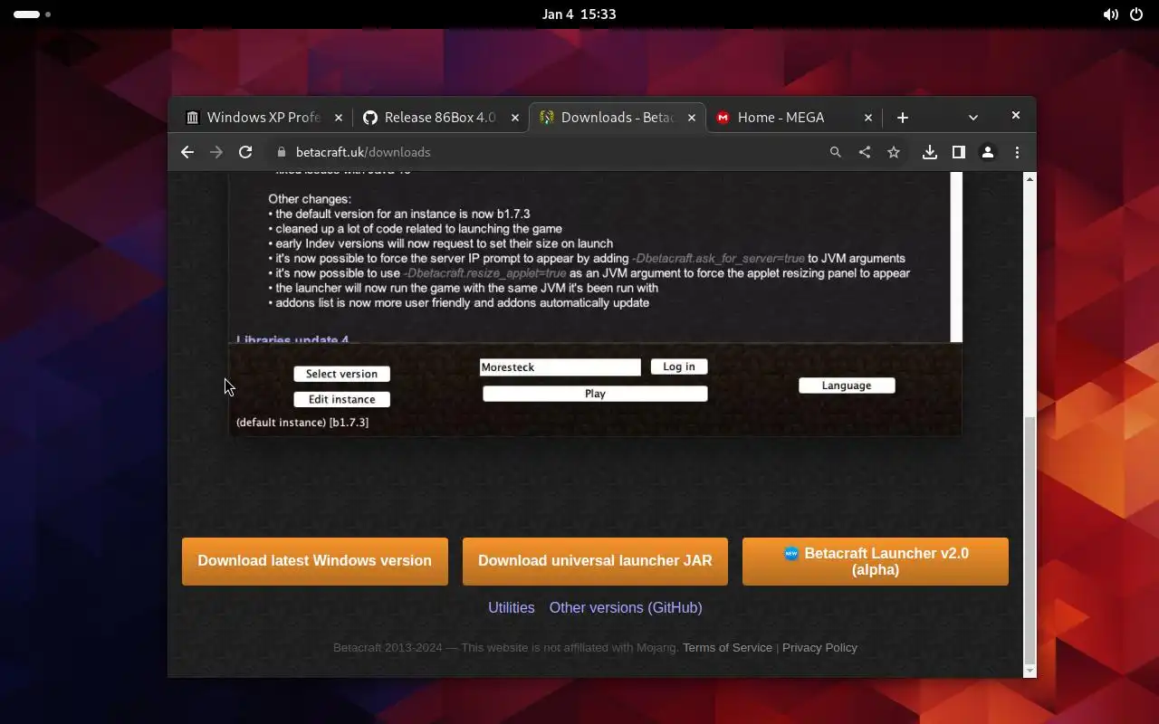Bookmark this page with star icon
The image size is (1159, 724).
tap(894, 152)
